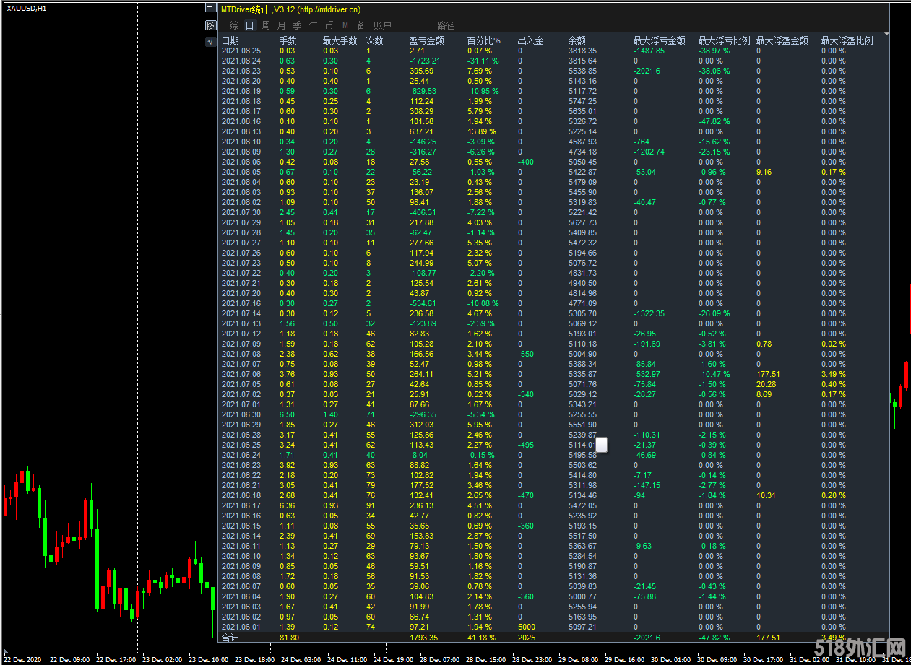911x665 pixels.
Task: Click the 余额 balance column header
Action: tap(577, 40)
